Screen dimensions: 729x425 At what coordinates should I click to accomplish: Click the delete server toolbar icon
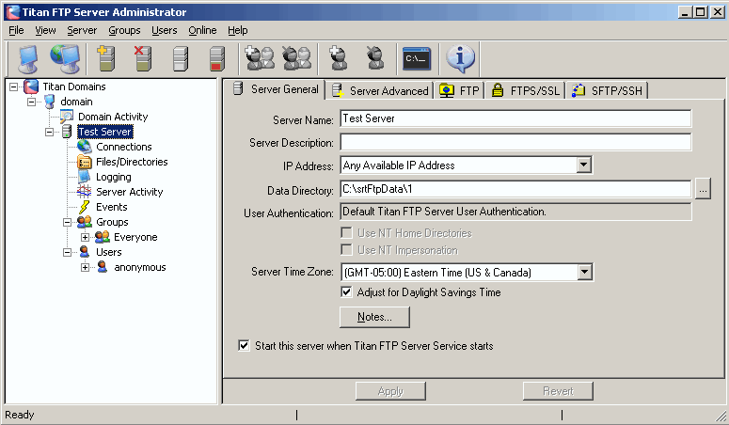pyautogui.click(x=143, y=58)
